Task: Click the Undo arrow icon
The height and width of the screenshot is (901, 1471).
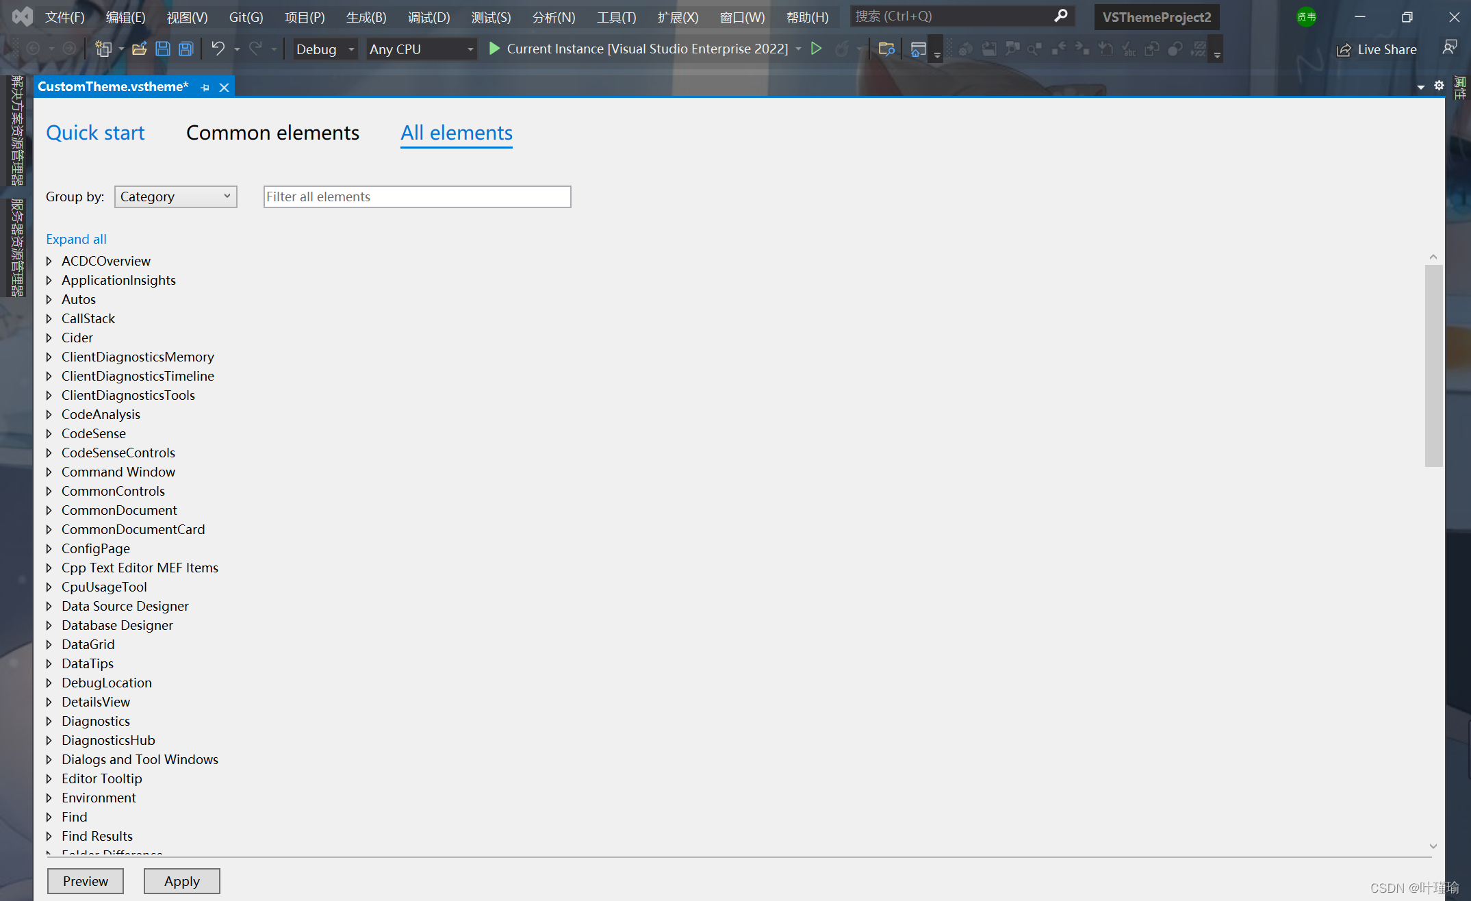Action: click(218, 49)
